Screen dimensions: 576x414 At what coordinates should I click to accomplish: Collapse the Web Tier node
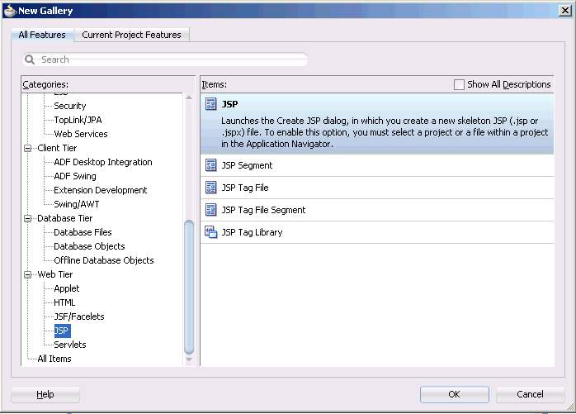[x=27, y=275]
